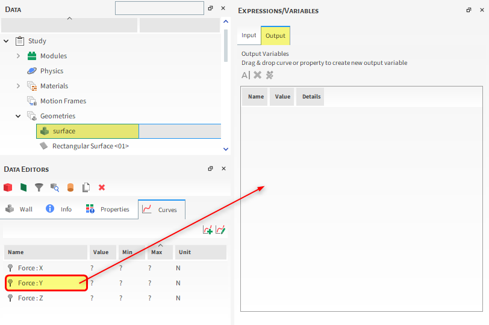Click the remove all variables icon
Image resolution: width=489 pixels, height=325 pixels.
tap(270, 75)
